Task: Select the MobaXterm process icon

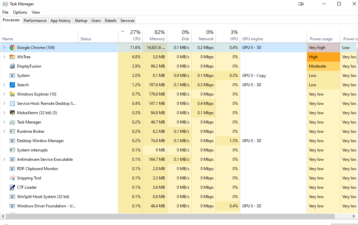Action: (12, 113)
